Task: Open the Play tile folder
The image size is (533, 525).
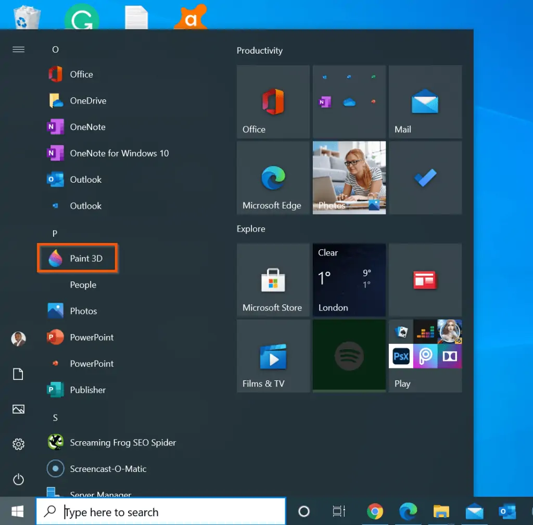Action: (425, 355)
